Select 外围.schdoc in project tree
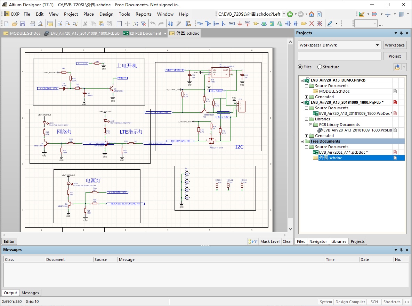412x306 pixels. [330, 158]
